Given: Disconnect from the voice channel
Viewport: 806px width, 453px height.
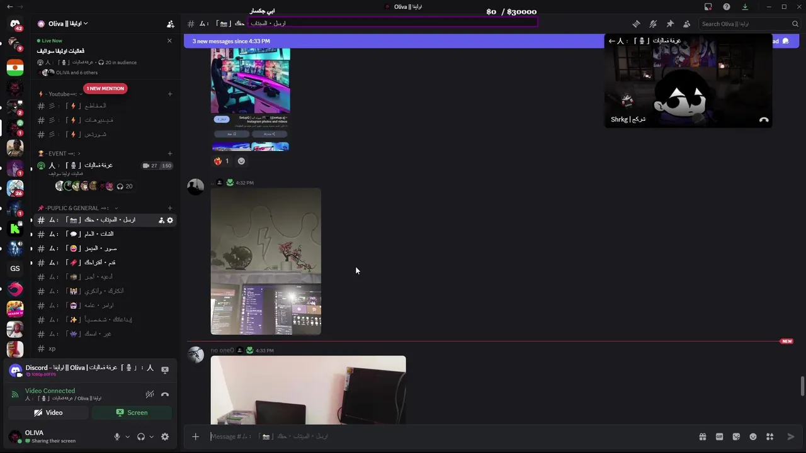Looking at the screenshot, I should [x=165, y=394].
